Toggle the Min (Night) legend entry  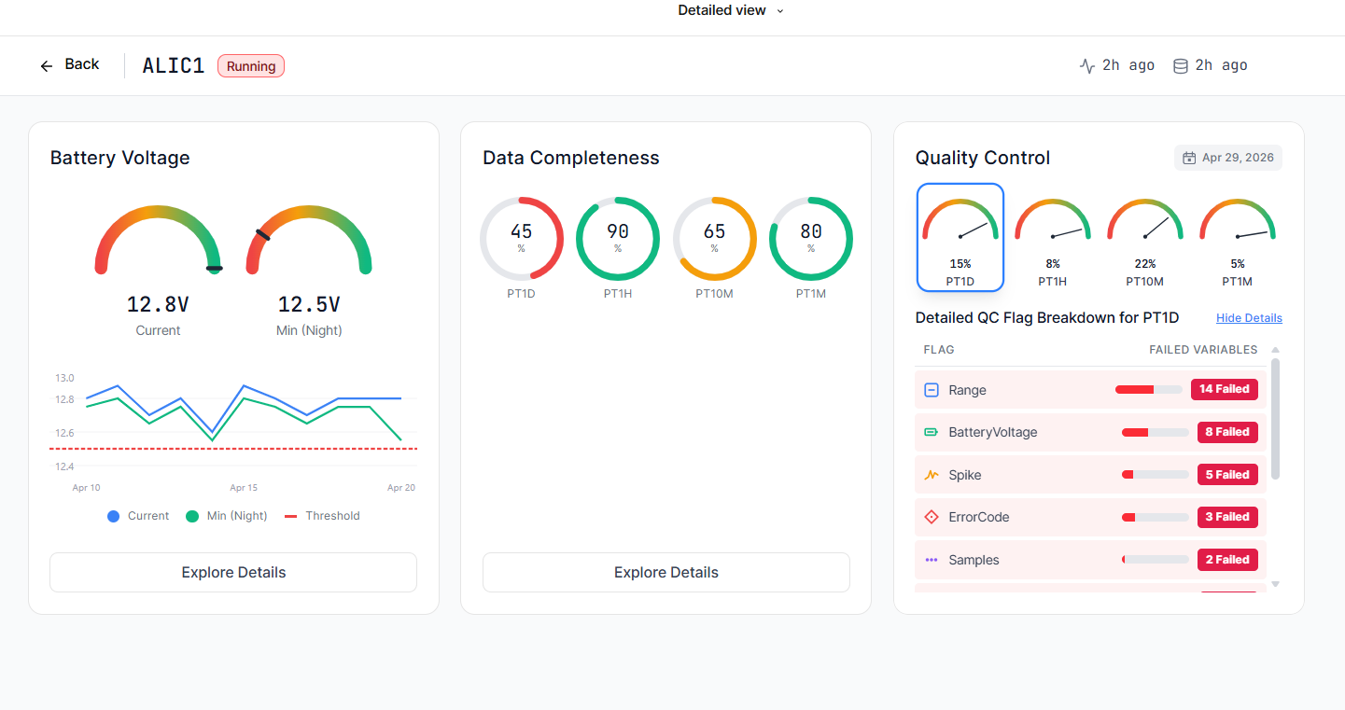point(227,516)
